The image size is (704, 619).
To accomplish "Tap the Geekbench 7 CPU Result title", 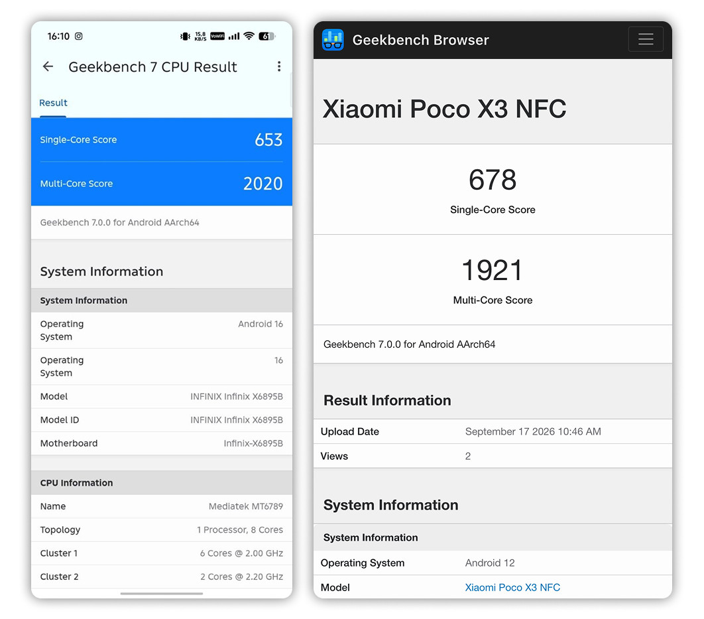I will [152, 67].
